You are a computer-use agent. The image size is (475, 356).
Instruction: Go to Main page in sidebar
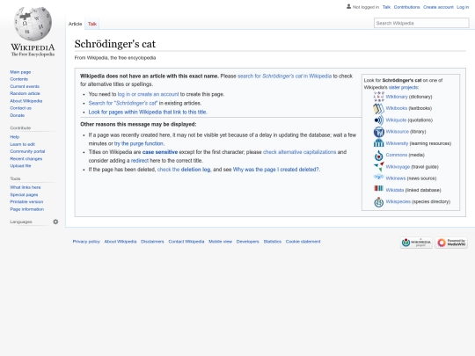[20, 72]
